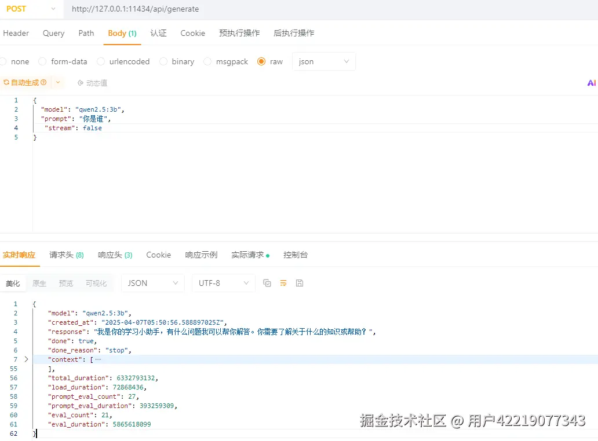598x441 pixels.
Task: Open the json body format dropdown
Action: coord(324,61)
